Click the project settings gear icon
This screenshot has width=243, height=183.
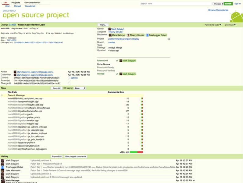(169, 39)
